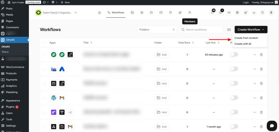Viewport: 279px width, 132px height.
Task: Enable the WordPress Gmail workflow toggle
Action: pyautogui.click(x=234, y=98)
